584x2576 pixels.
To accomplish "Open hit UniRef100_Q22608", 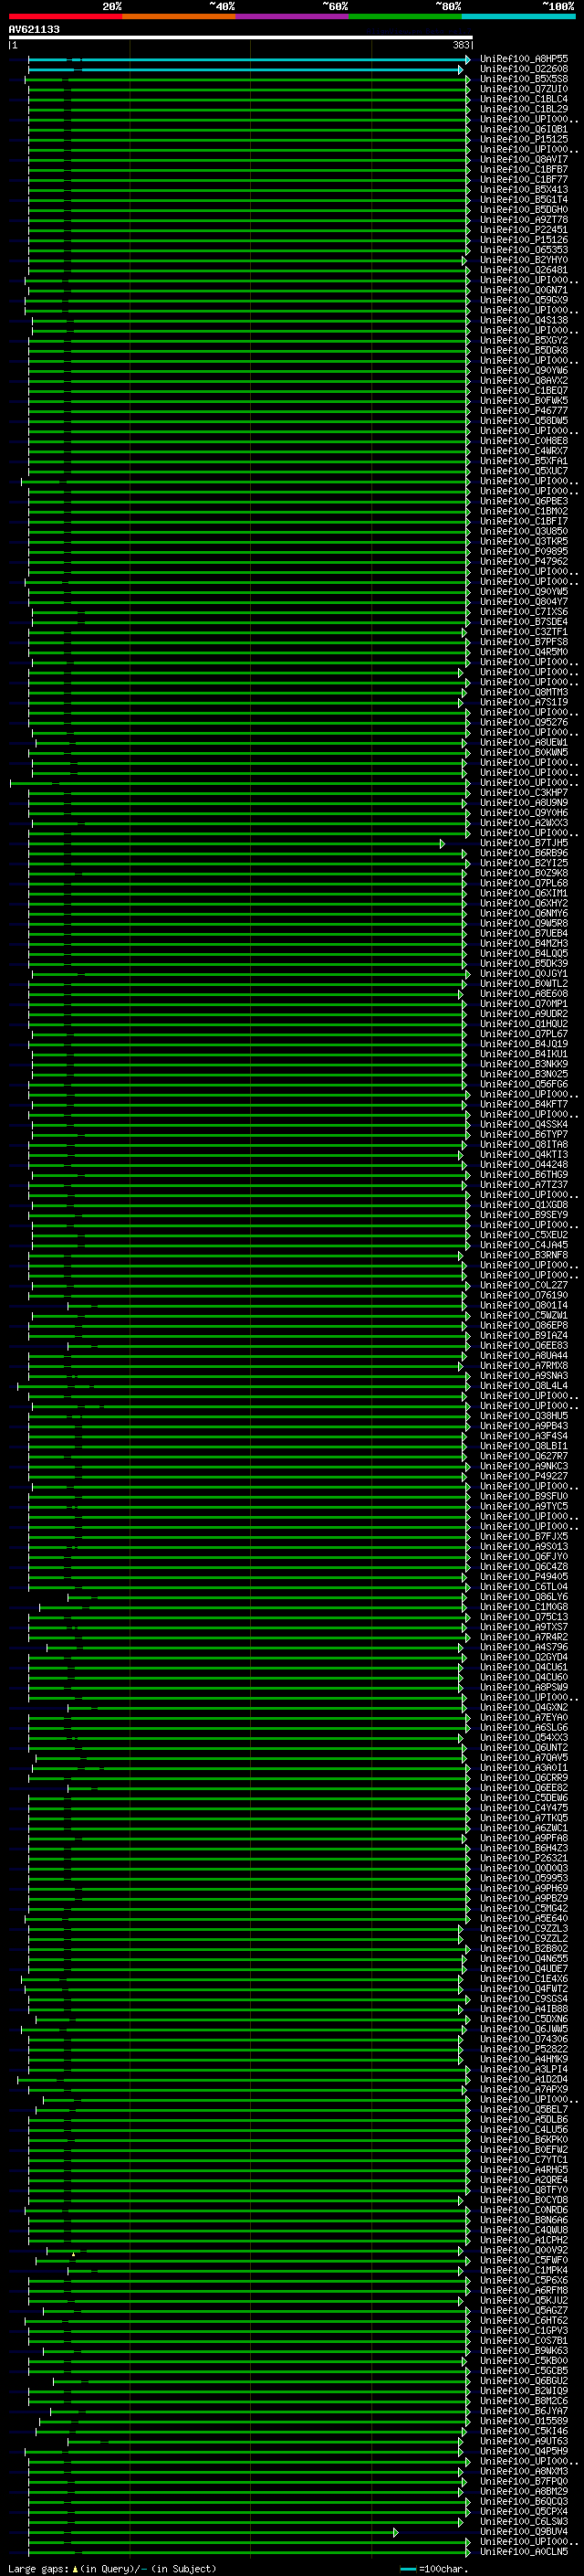I will click(x=524, y=69).
